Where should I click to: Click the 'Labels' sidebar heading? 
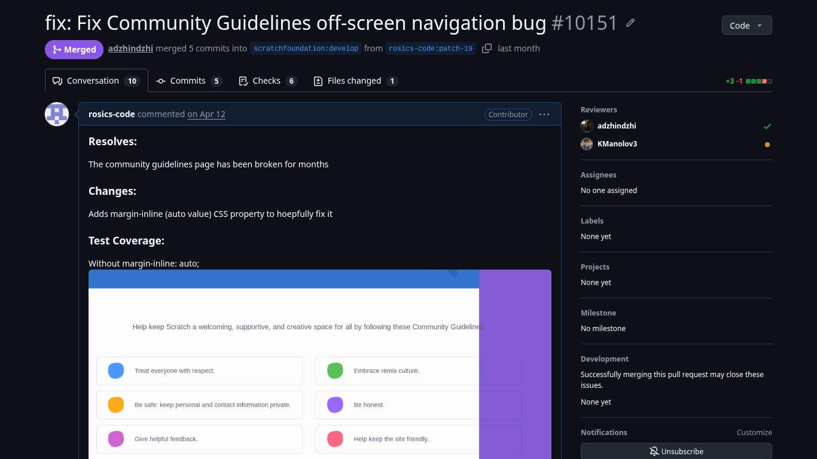click(592, 221)
